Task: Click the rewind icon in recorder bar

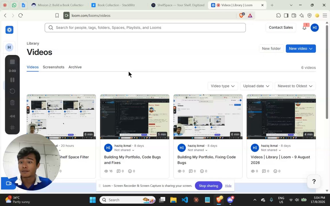Action: point(12,116)
